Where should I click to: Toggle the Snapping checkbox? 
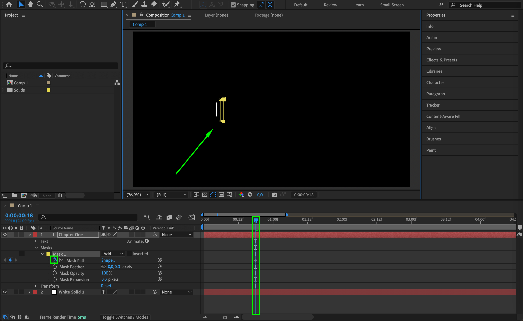(233, 5)
